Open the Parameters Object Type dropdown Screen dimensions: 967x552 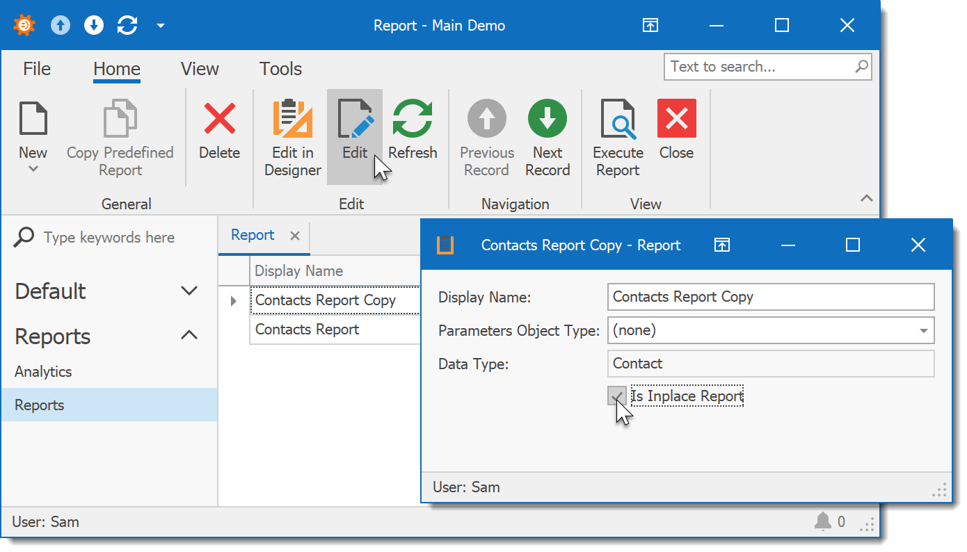click(923, 331)
